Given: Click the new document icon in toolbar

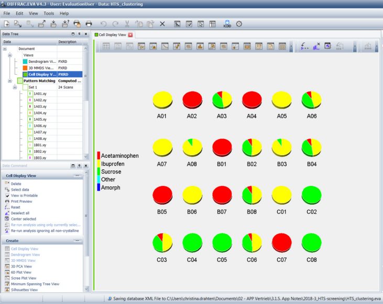Looking at the screenshot, I should (7, 24).
